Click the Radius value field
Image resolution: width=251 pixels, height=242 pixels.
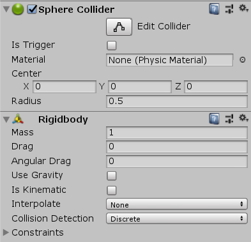click(x=177, y=102)
